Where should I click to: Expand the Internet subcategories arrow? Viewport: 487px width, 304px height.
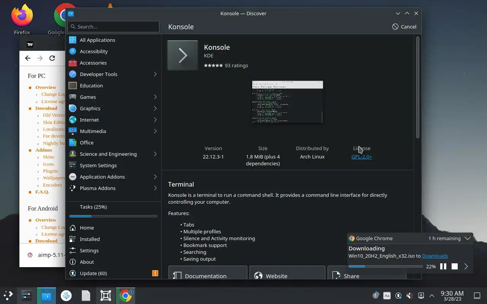[155, 120]
